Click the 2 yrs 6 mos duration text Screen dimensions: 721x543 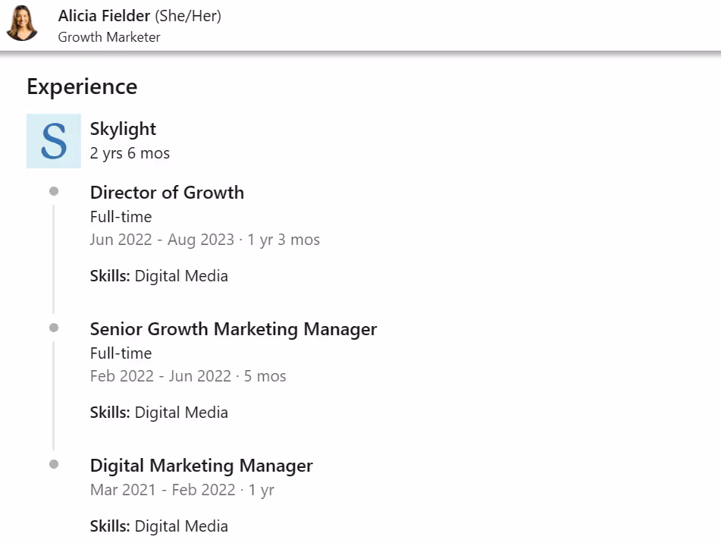pos(129,152)
